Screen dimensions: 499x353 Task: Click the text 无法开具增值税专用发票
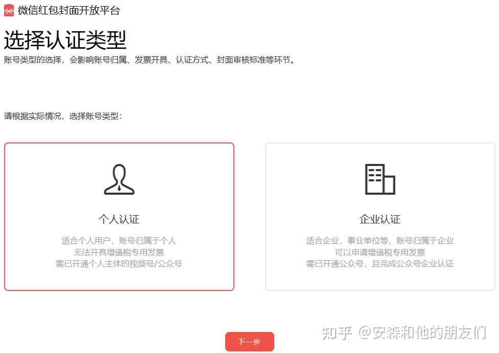pos(119,252)
